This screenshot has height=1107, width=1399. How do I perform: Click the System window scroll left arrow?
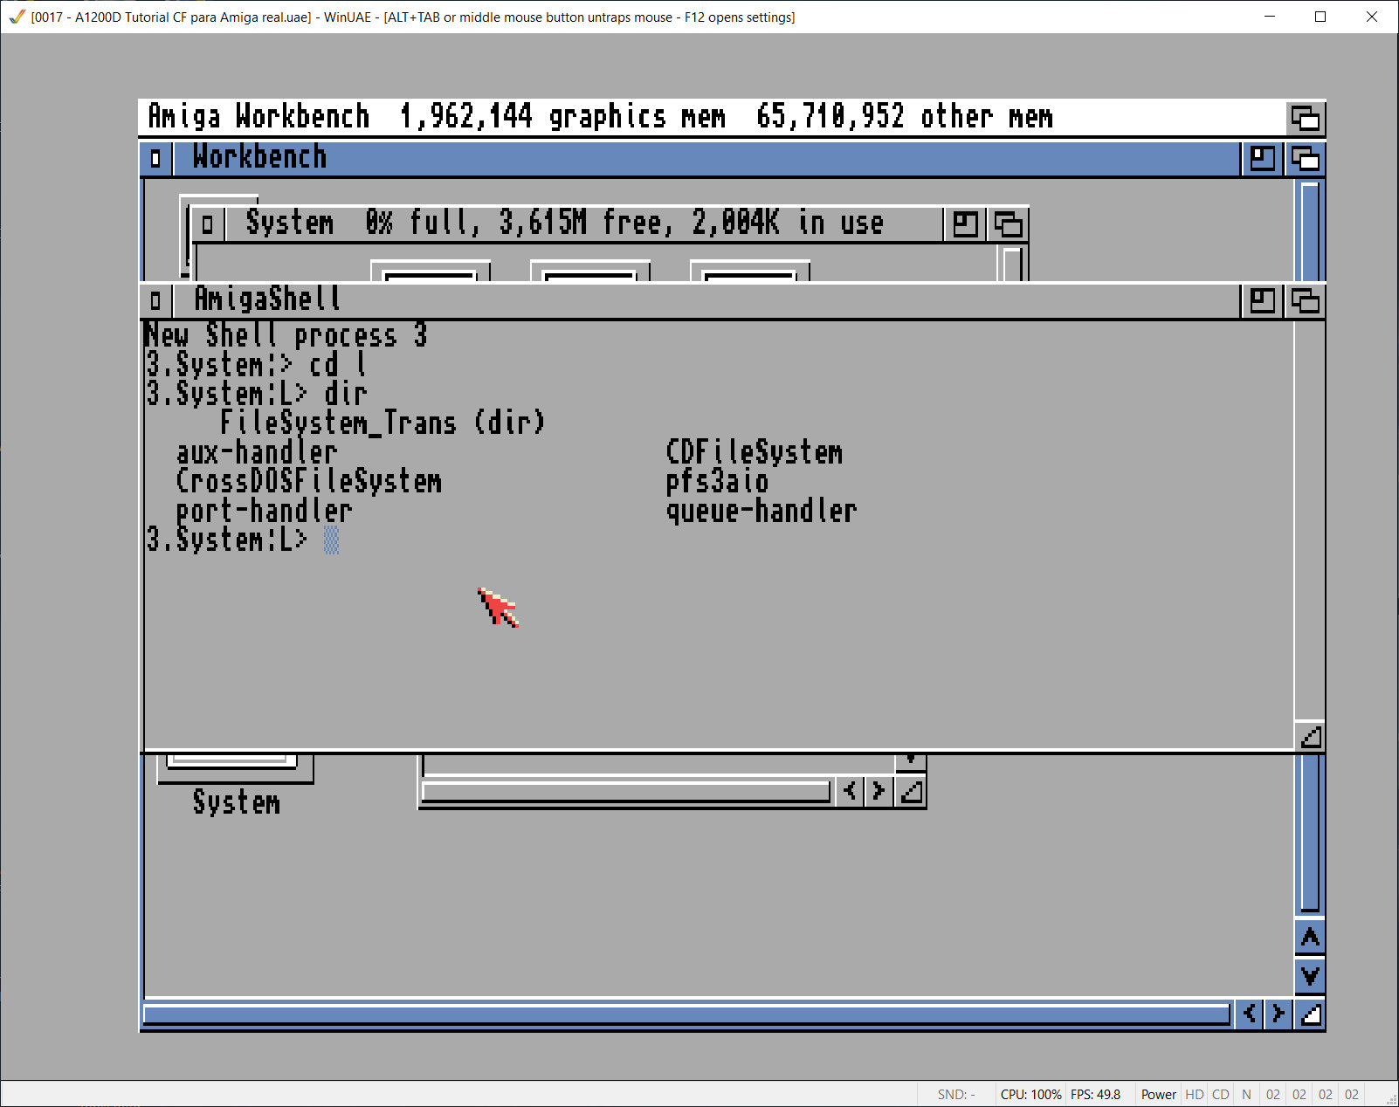[x=851, y=792]
